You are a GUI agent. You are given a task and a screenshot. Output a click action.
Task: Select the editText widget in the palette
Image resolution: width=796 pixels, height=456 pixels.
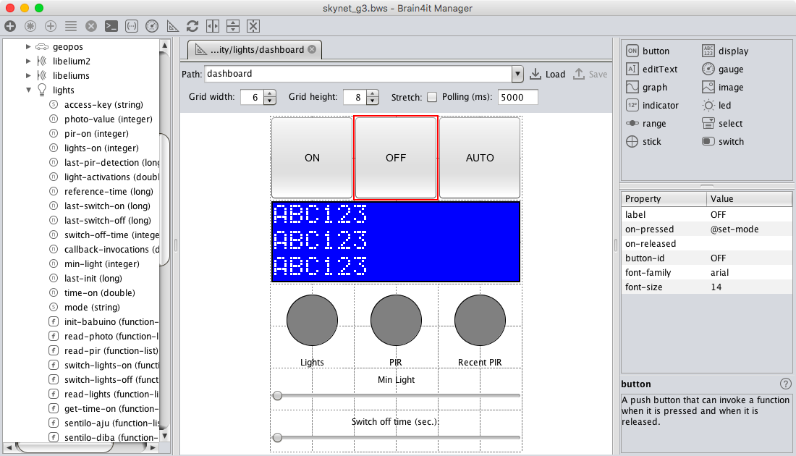tap(652, 69)
